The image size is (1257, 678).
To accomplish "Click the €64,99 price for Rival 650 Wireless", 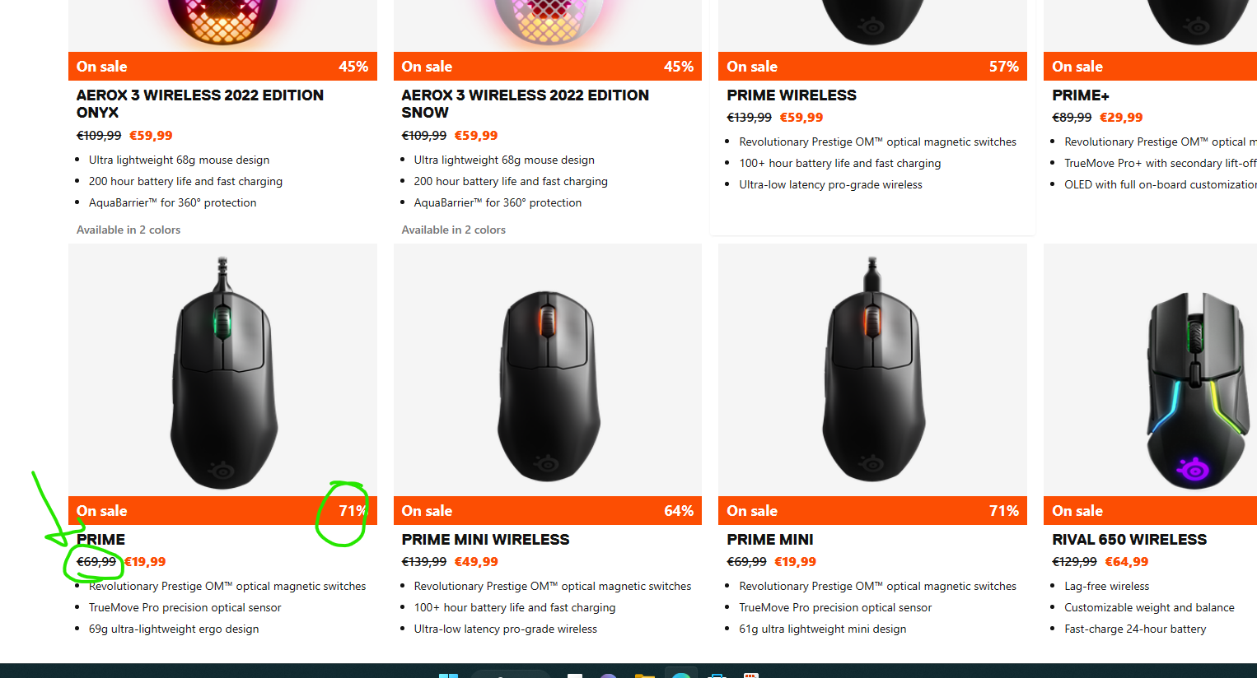I will [1126, 562].
